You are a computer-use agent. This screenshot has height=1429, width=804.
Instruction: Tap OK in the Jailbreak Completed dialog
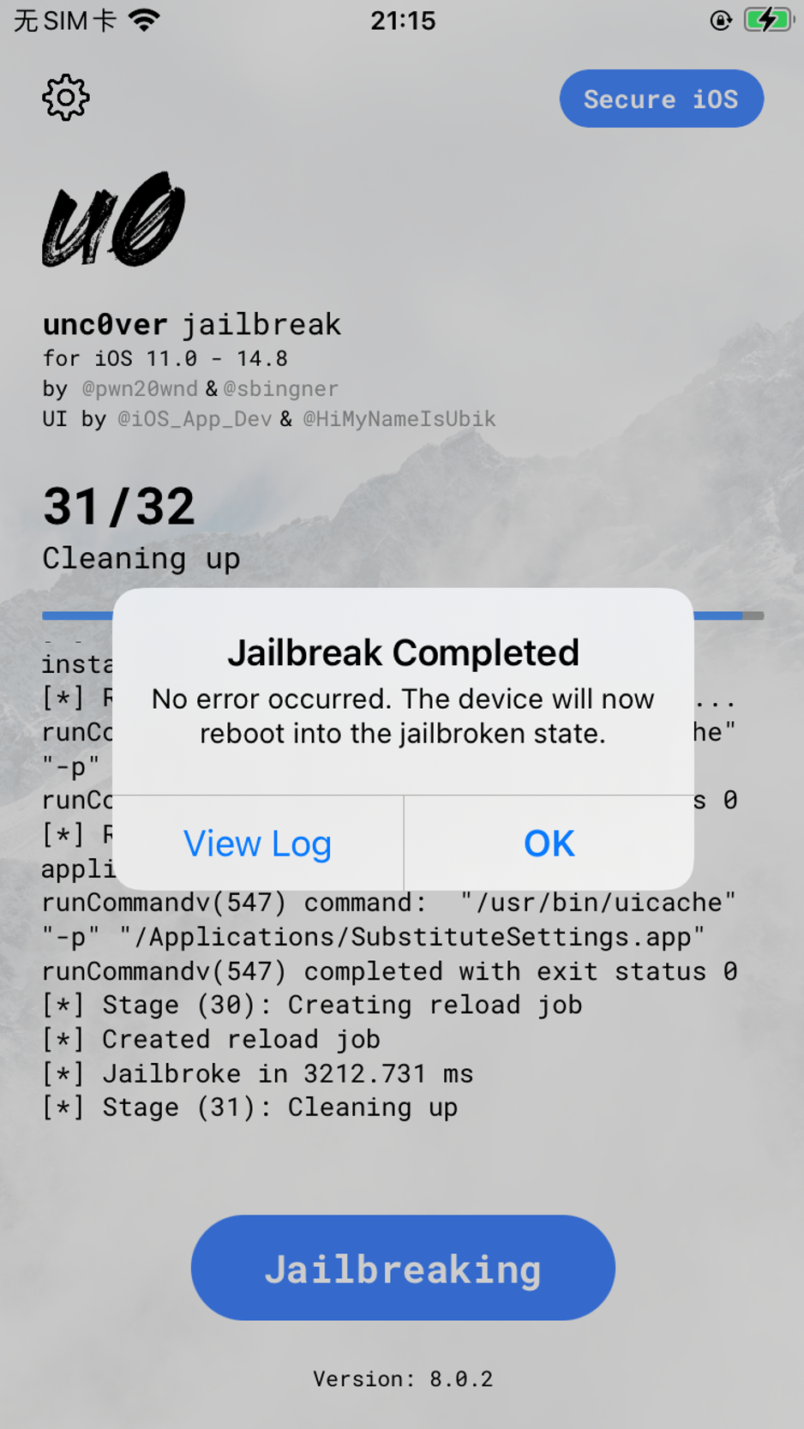[x=549, y=844]
